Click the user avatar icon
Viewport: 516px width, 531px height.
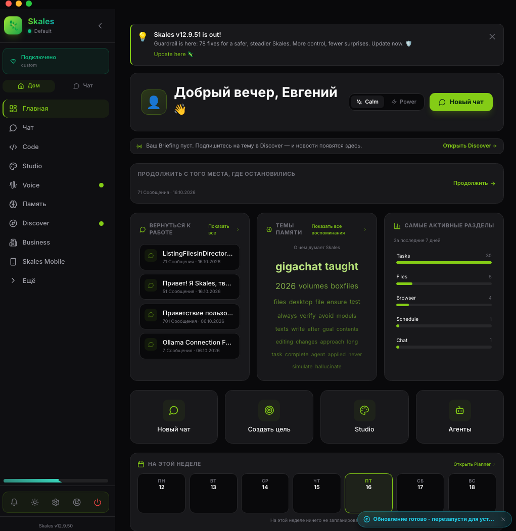point(154,102)
